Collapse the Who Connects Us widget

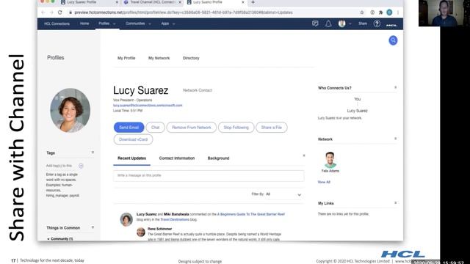(395, 88)
